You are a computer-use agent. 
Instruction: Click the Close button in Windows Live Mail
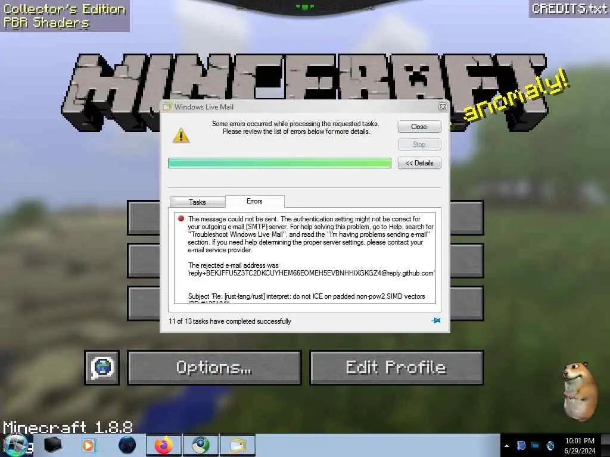point(419,127)
